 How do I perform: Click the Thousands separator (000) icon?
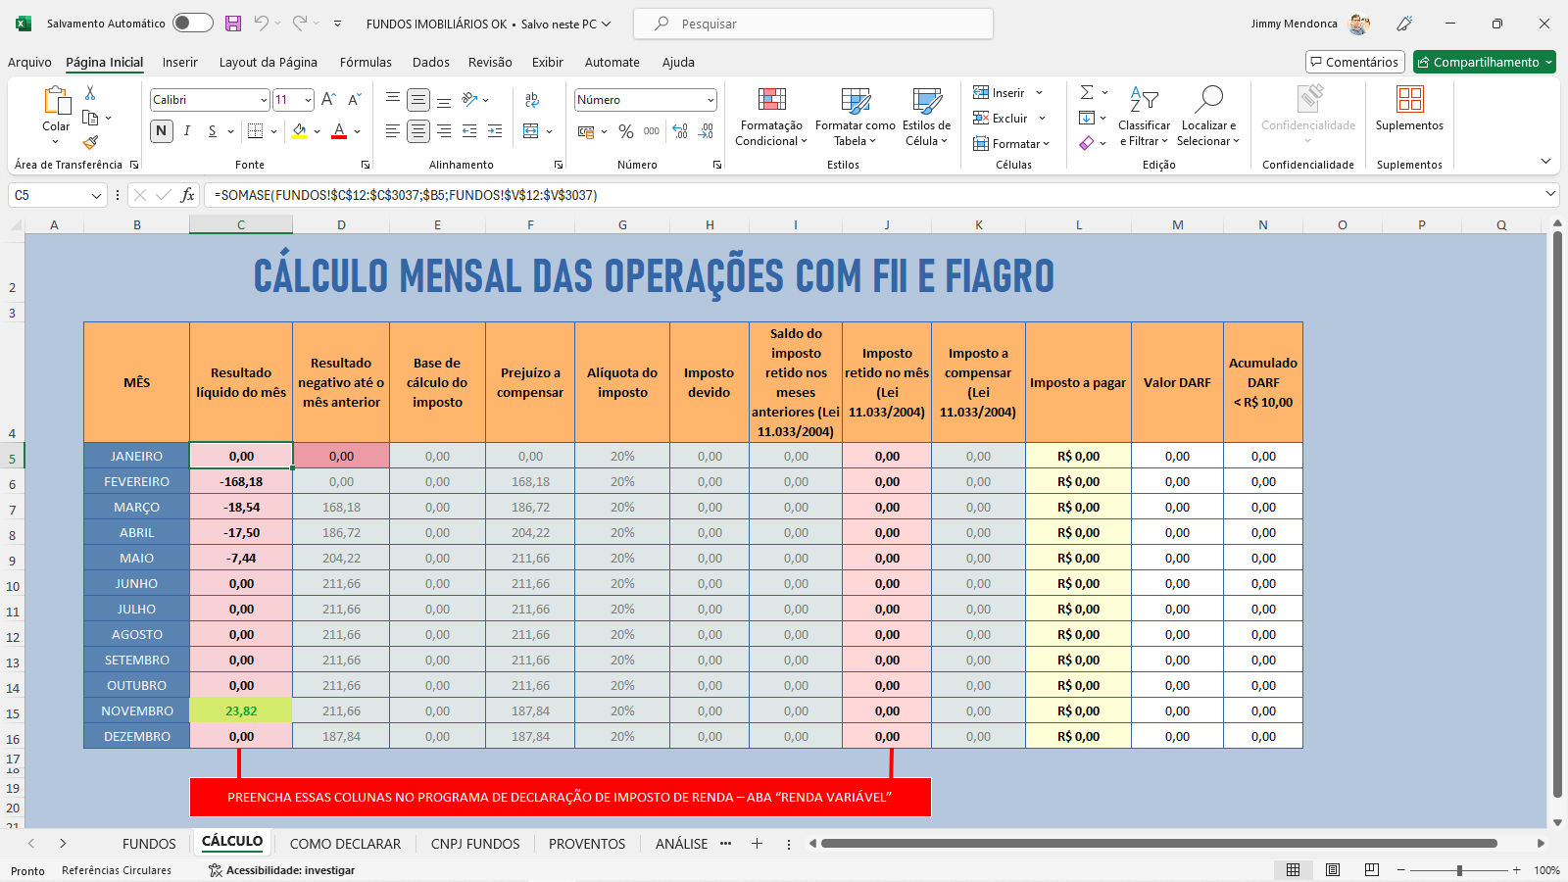click(x=652, y=131)
